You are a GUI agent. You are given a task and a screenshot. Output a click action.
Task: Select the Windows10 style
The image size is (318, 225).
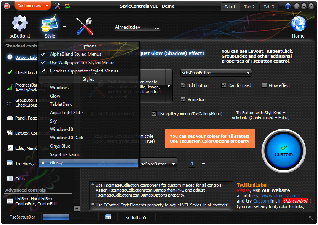click(x=88, y=129)
